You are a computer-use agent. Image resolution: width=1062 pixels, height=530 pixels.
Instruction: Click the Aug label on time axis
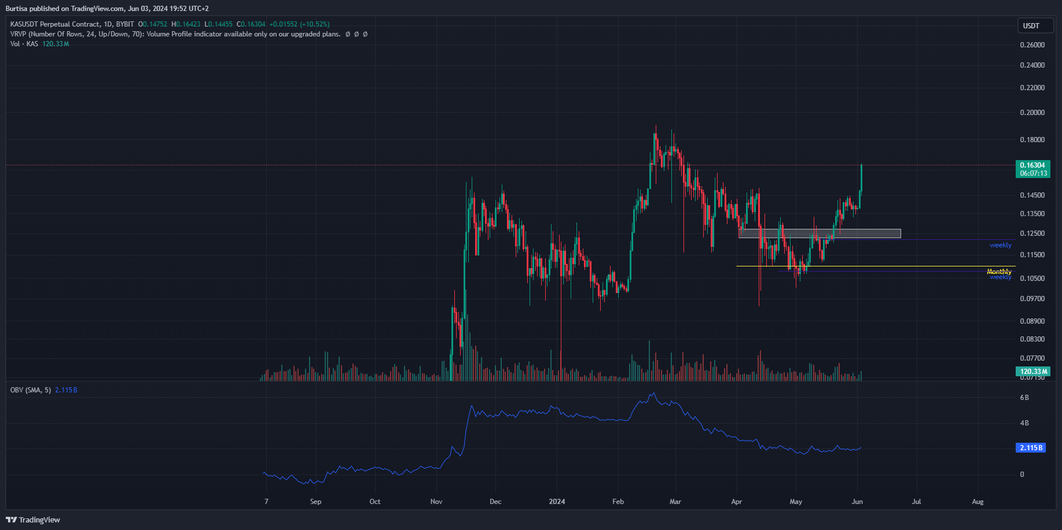click(x=978, y=502)
